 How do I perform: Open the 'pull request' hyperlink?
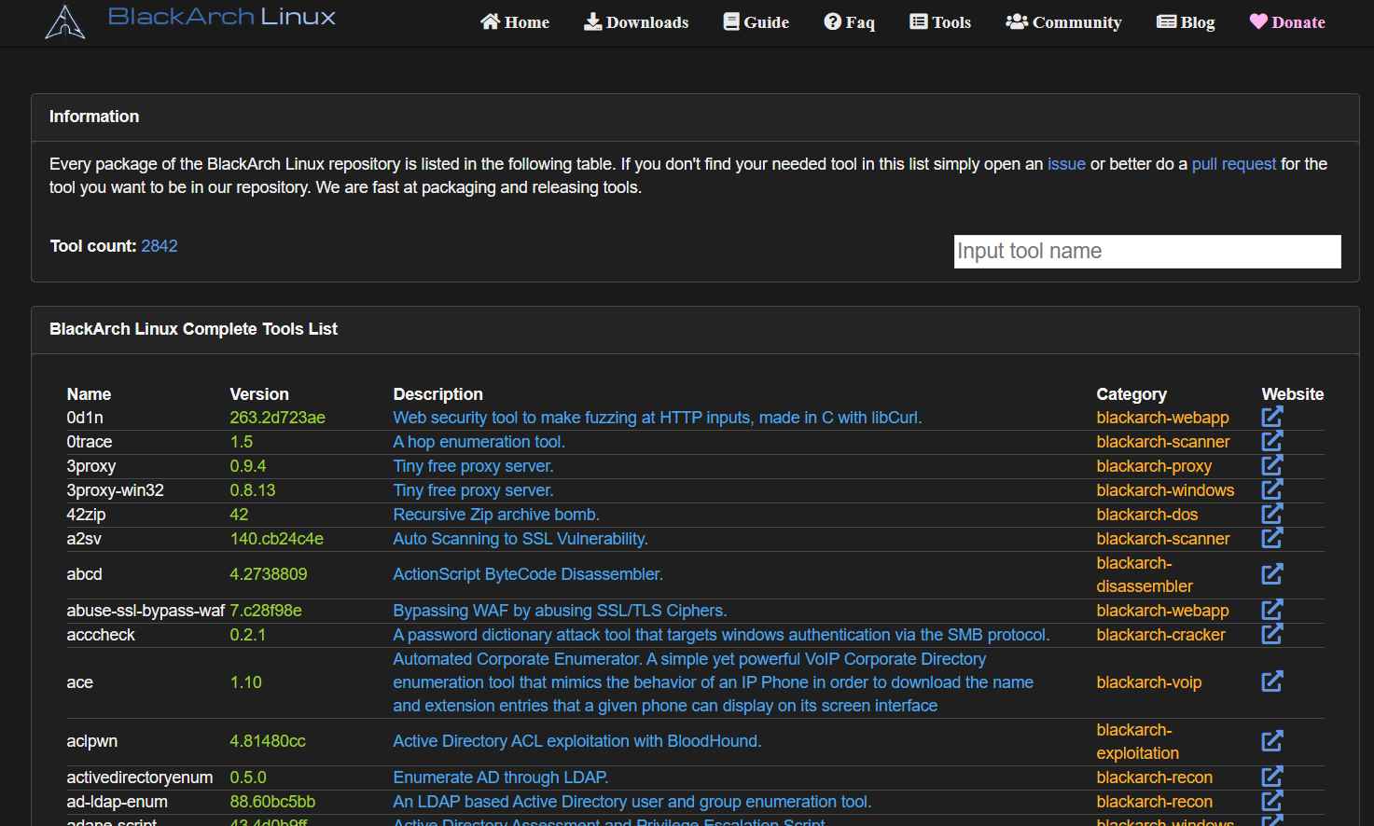[1233, 164]
